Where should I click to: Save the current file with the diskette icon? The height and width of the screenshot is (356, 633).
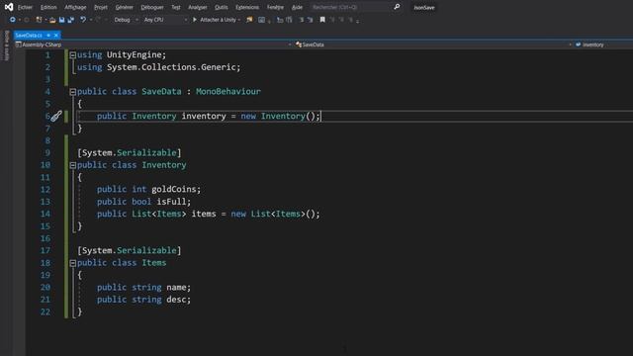(x=61, y=20)
